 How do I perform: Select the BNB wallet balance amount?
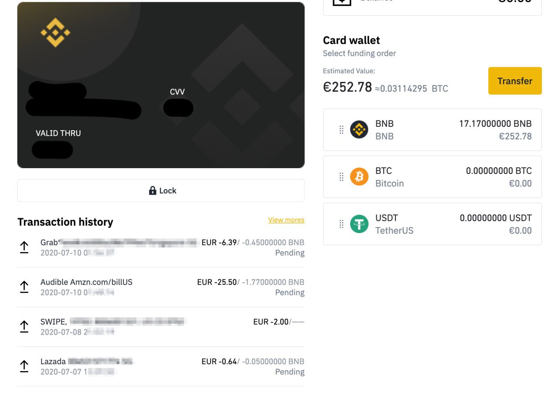pos(495,124)
